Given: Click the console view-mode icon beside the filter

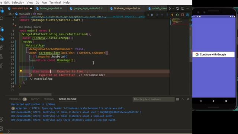Looking at the screenshot, I should click(x=177, y=99).
